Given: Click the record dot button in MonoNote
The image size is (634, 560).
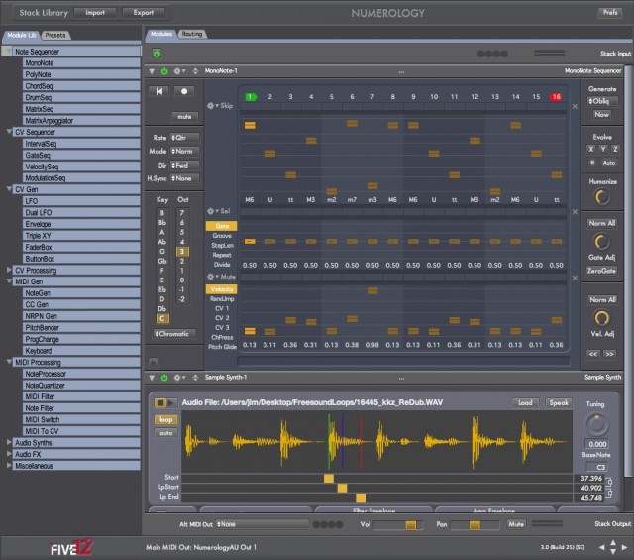Looking at the screenshot, I should click(x=184, y=91).
